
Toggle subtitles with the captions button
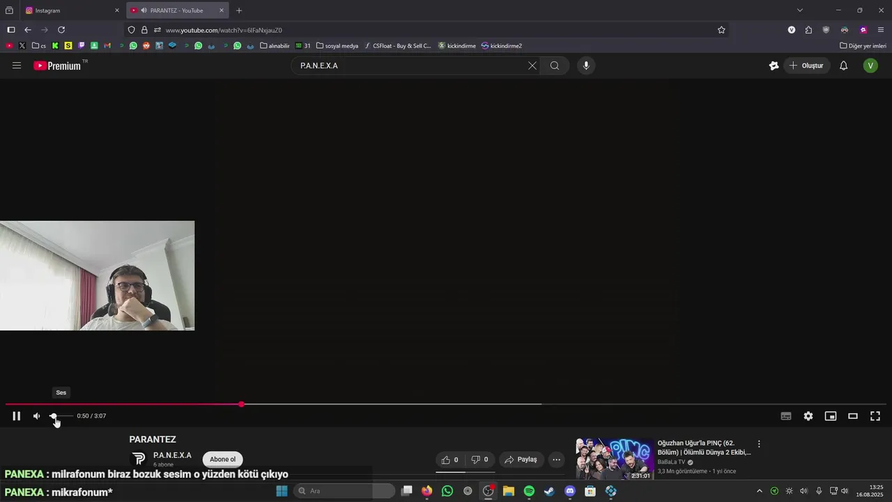pos(786,416)
